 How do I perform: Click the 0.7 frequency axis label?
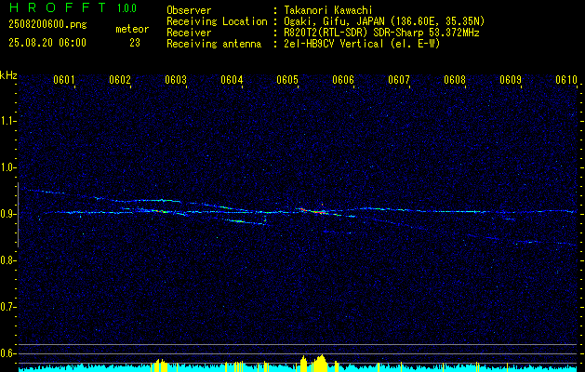click(x=7, y=307)
